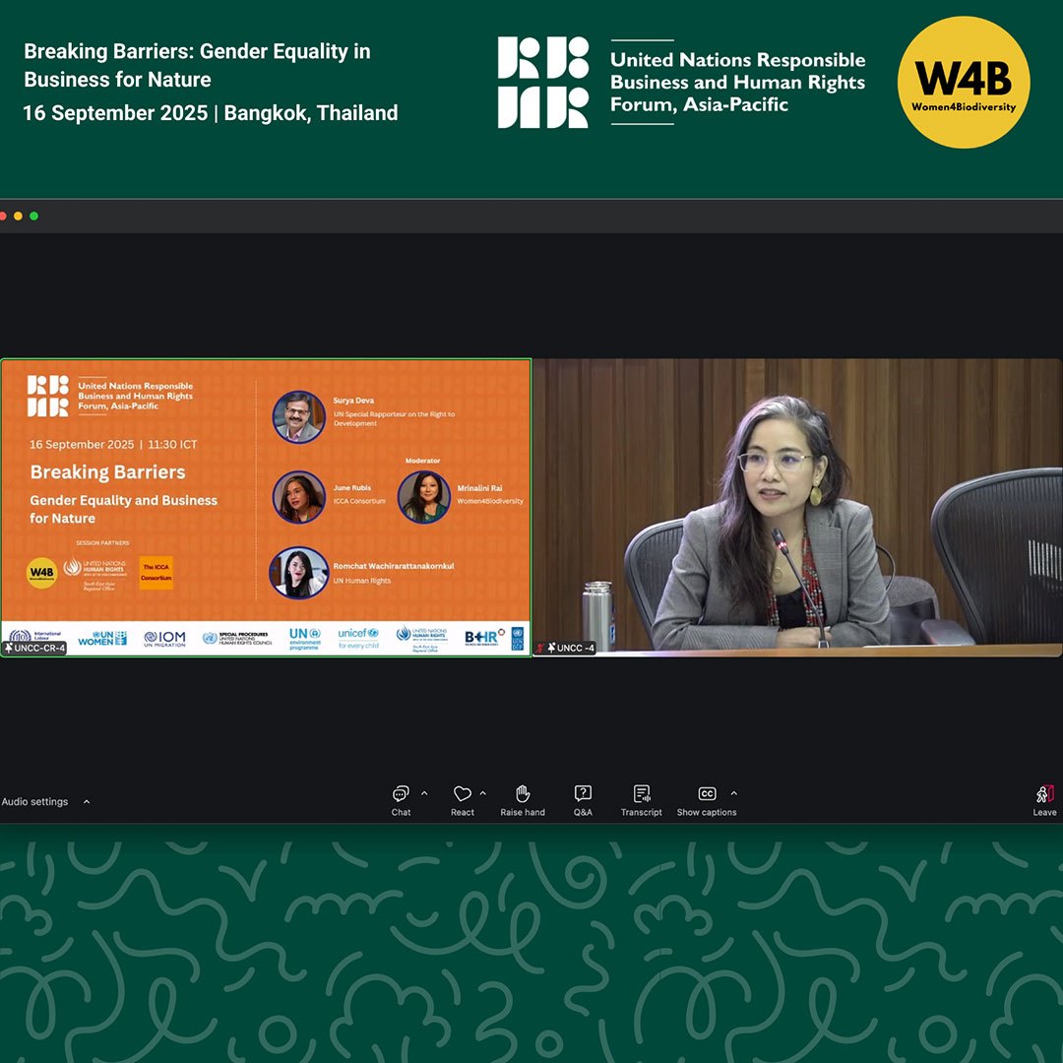Expand the chevron next to Chat
1063x1063 pixels.
424,793
